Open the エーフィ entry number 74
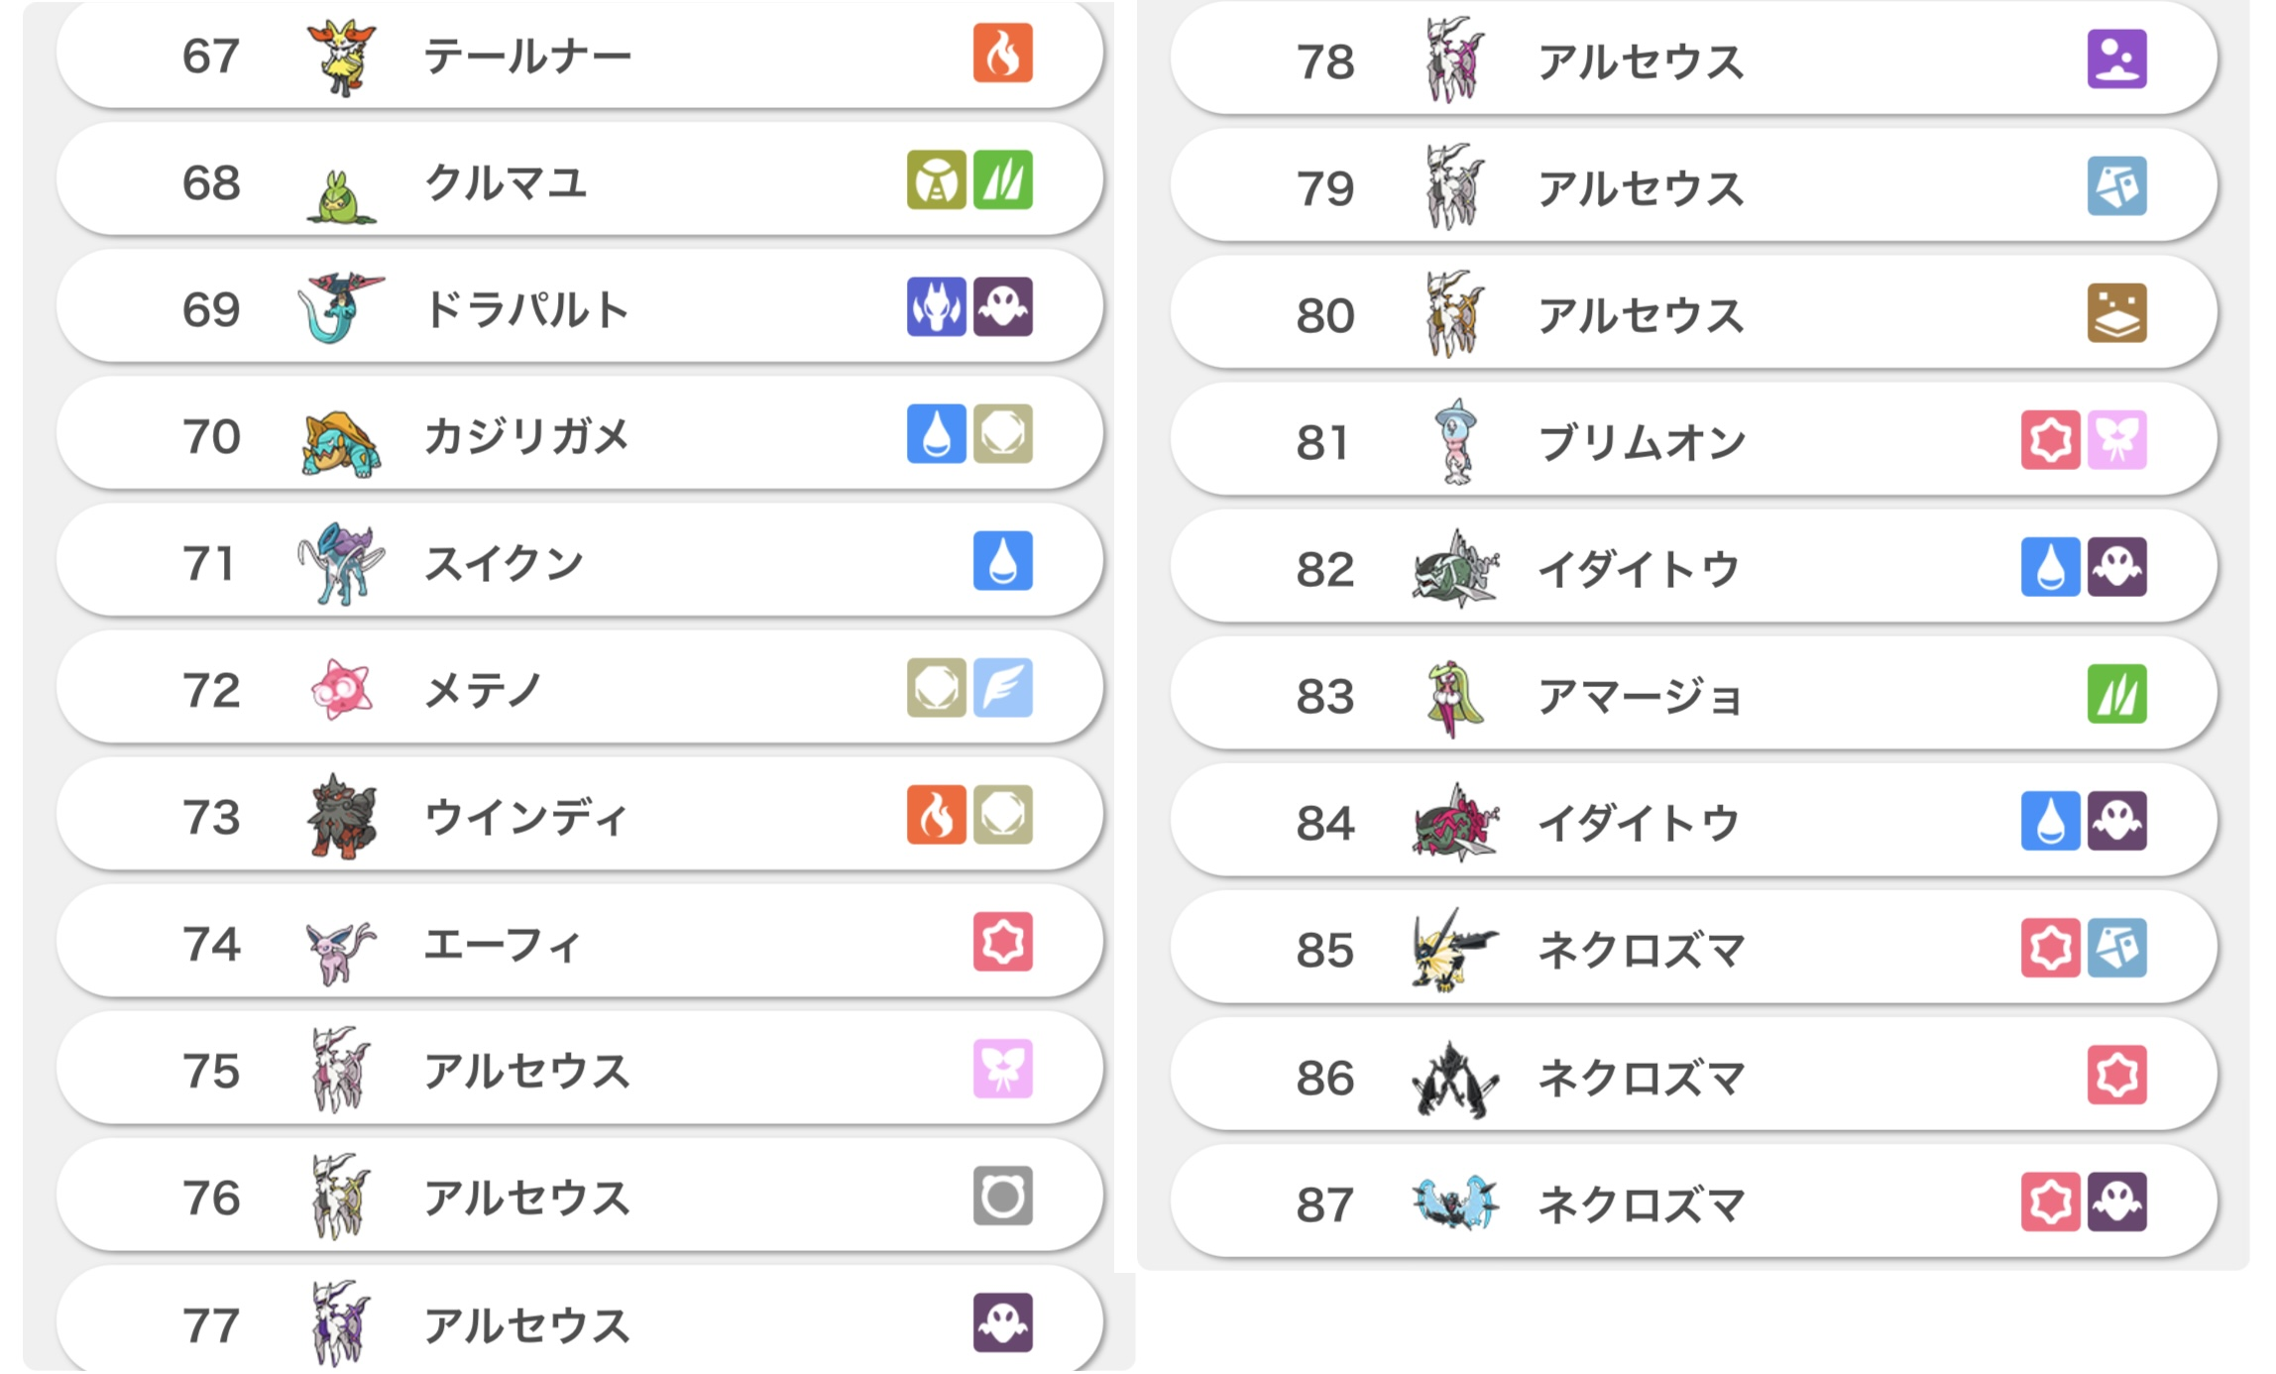 coord(580,942)
